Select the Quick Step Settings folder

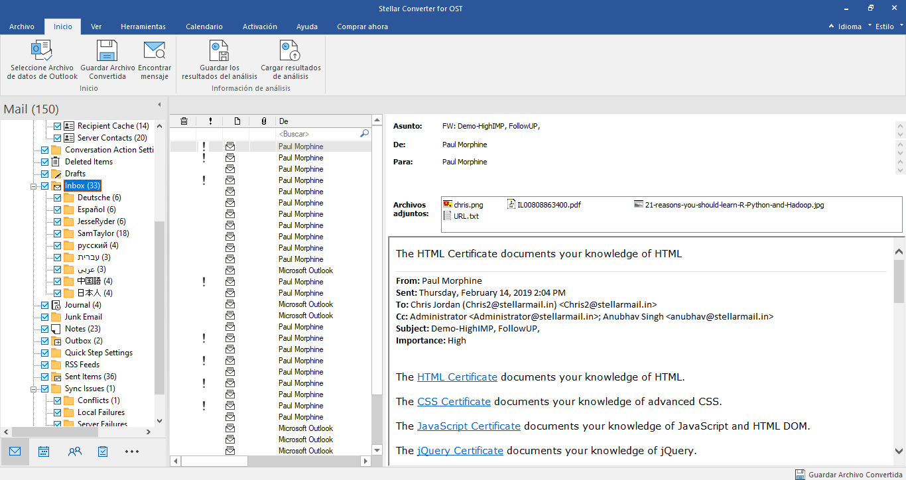click(x=99, y=353)
